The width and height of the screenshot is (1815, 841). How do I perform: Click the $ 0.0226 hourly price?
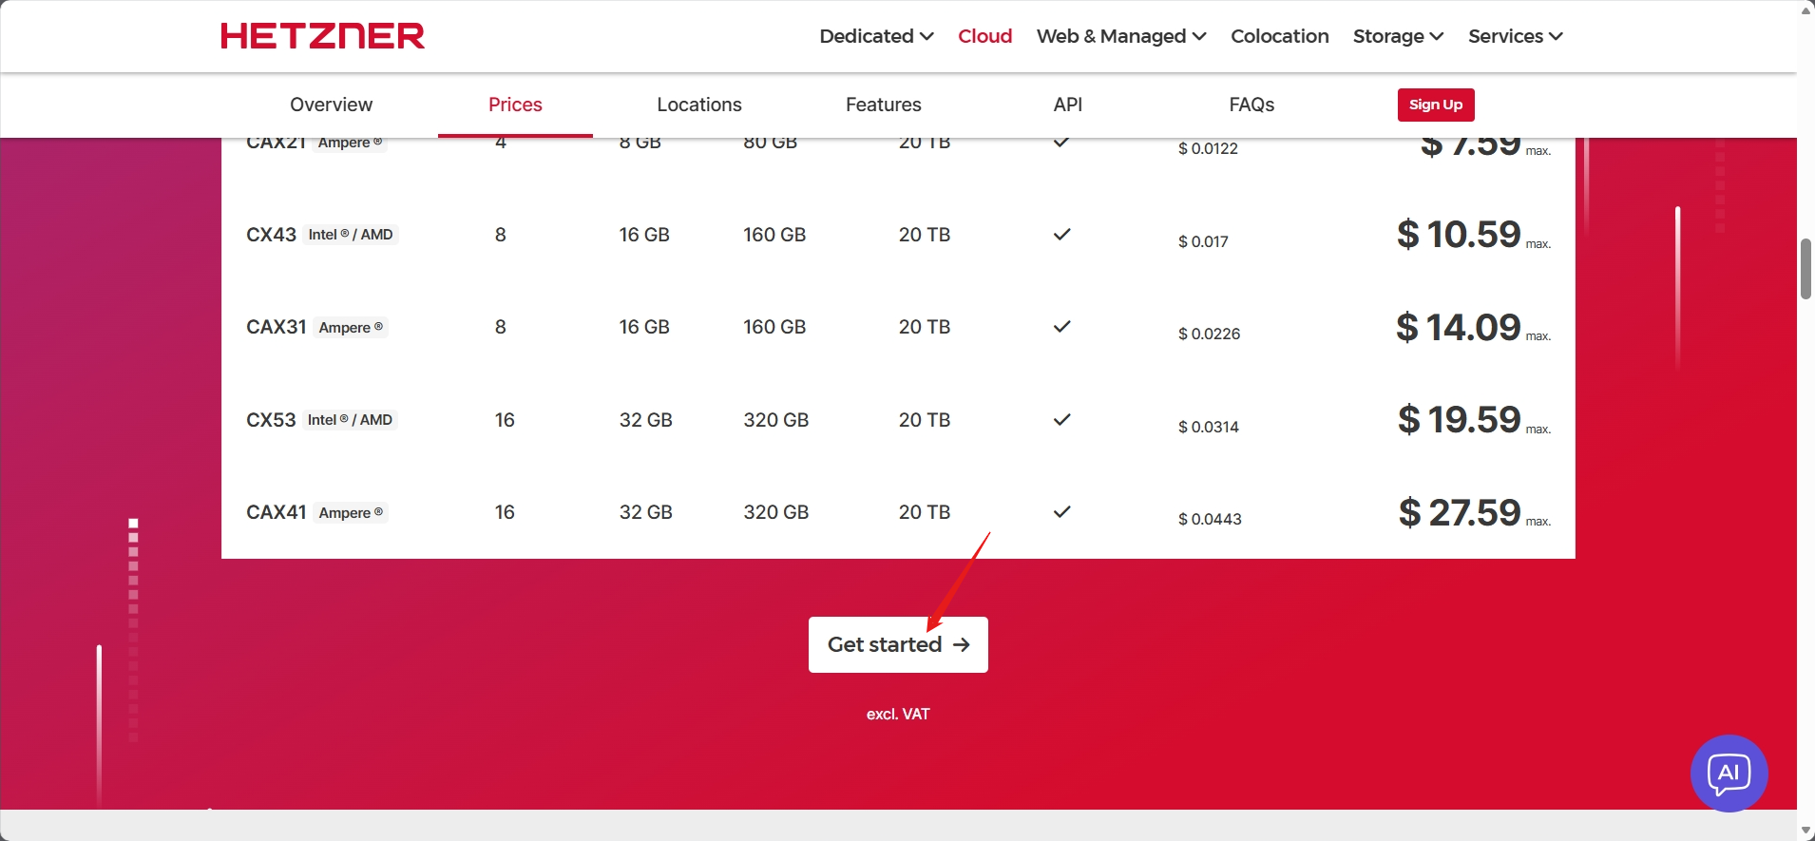1209,334
